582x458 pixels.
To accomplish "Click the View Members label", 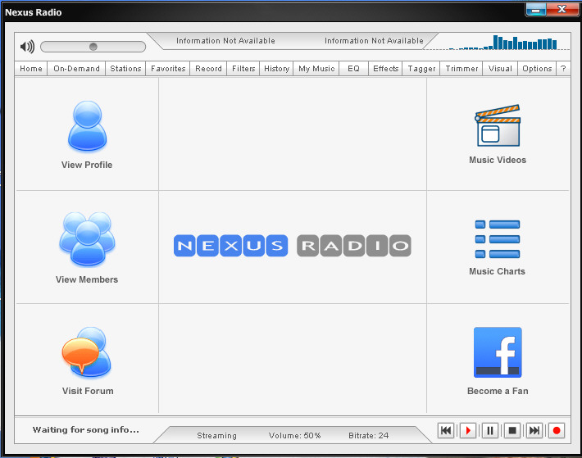I will click(87, 279).
